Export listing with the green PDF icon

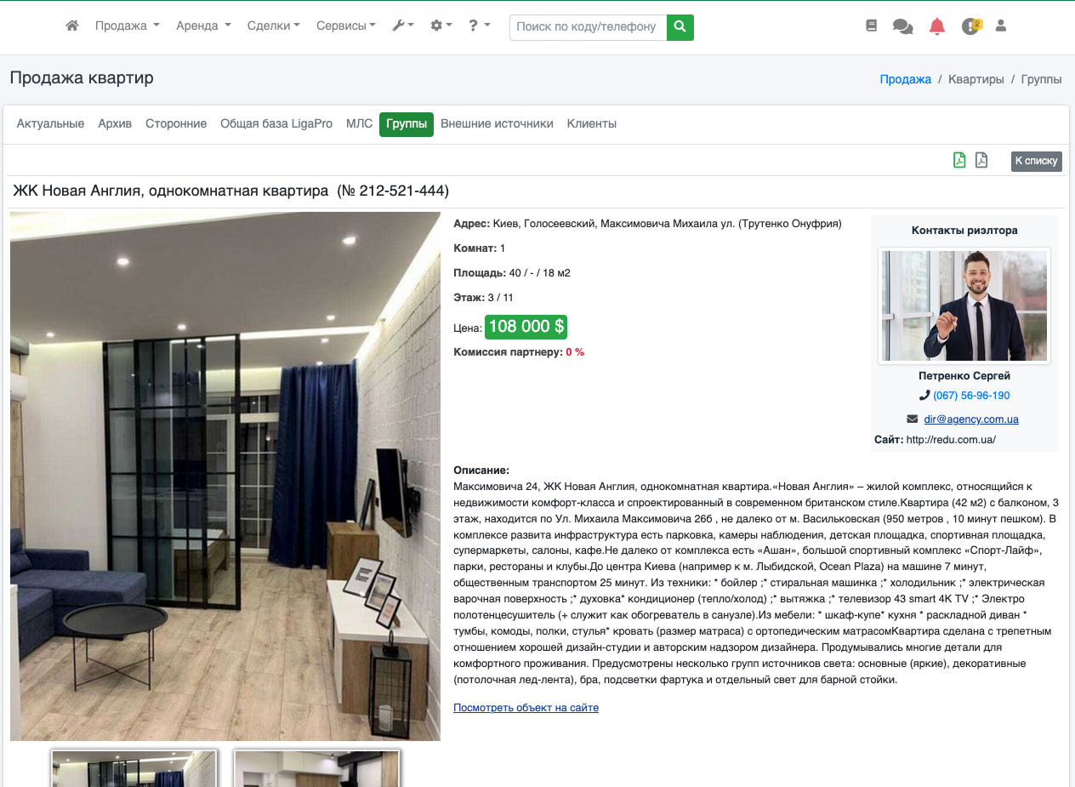click(x=959, y=160)
